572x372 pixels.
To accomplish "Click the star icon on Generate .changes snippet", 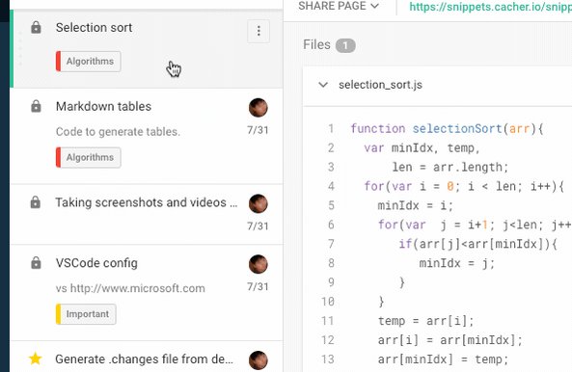I will click(36, 359).
